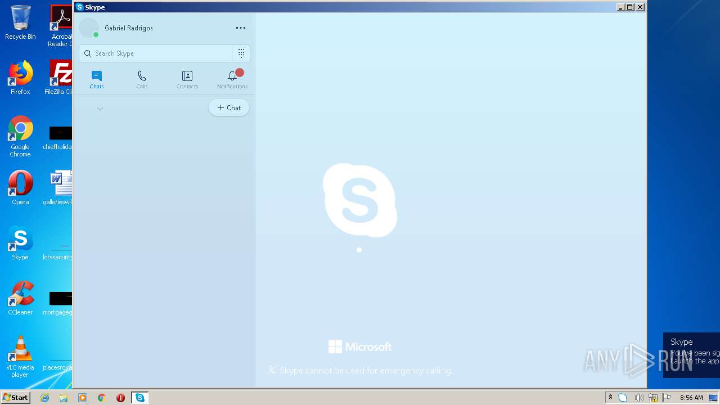Viewport: 720px width, 405px height.
Task: Click the 8:56 AM clock
Action: (691, 398)
